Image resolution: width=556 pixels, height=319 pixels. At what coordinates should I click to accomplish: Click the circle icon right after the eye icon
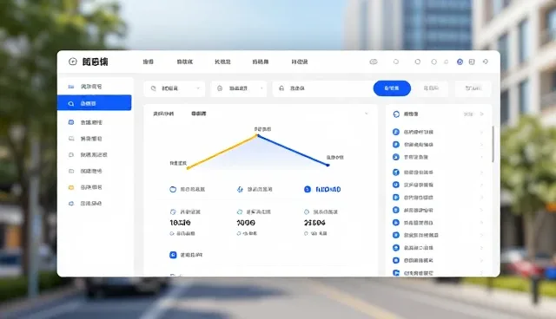point(396,62)
